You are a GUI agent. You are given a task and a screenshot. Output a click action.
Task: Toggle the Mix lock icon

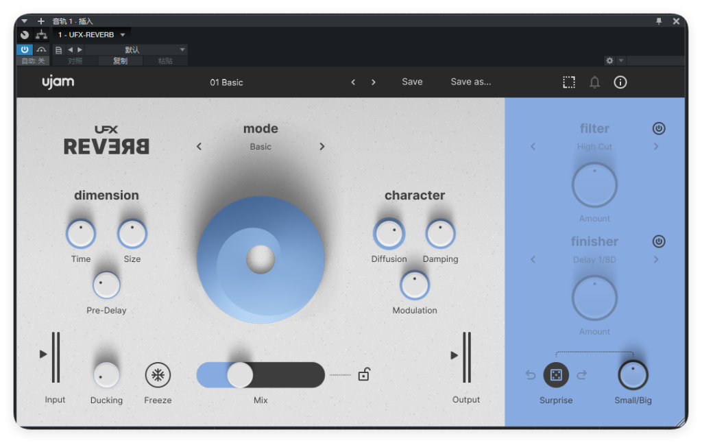(364, 374)
